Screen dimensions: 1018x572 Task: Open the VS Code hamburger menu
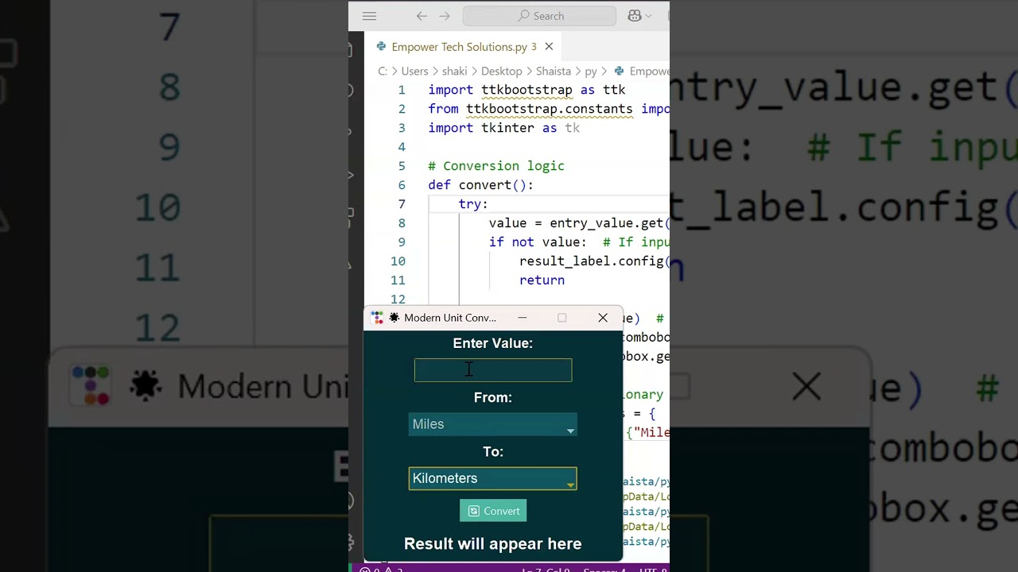click(x=369, y=16)
